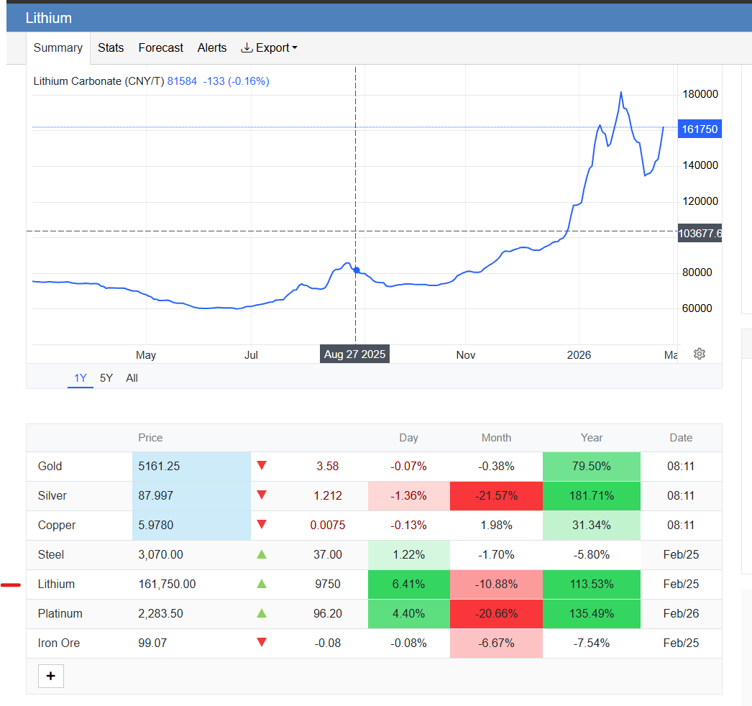Select the 5Y chart range
Screen dimensions: 752x706
106,378
